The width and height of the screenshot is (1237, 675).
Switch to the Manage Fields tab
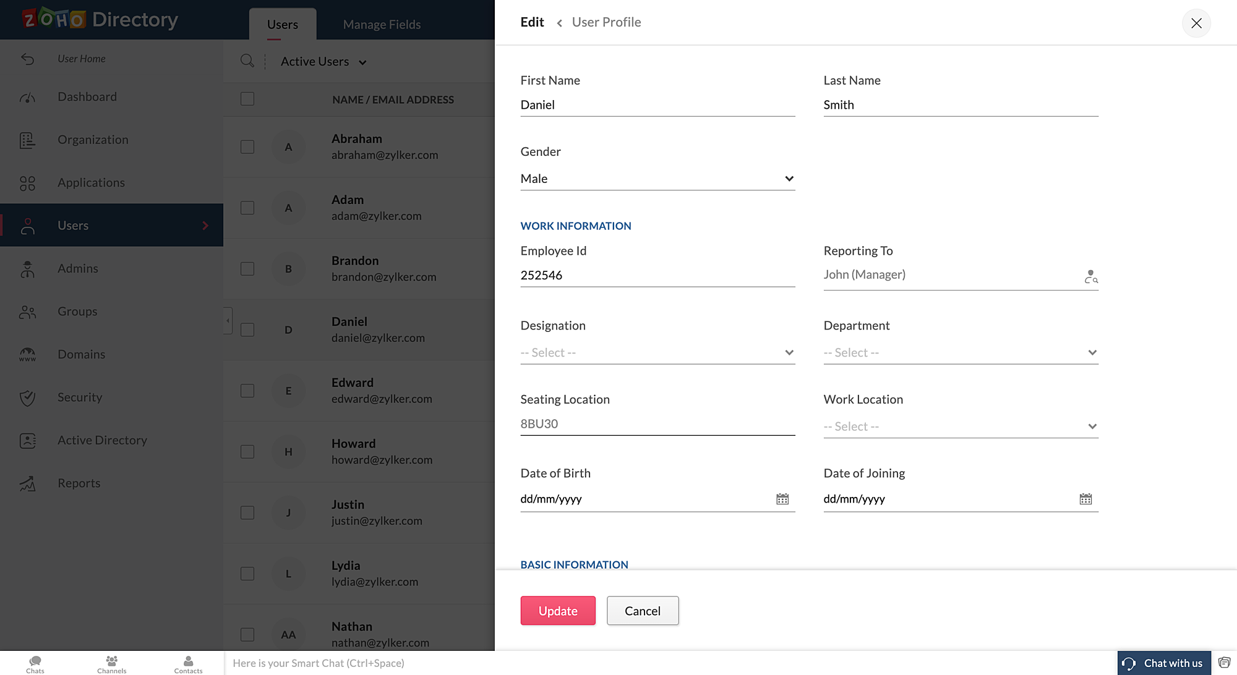382,25
